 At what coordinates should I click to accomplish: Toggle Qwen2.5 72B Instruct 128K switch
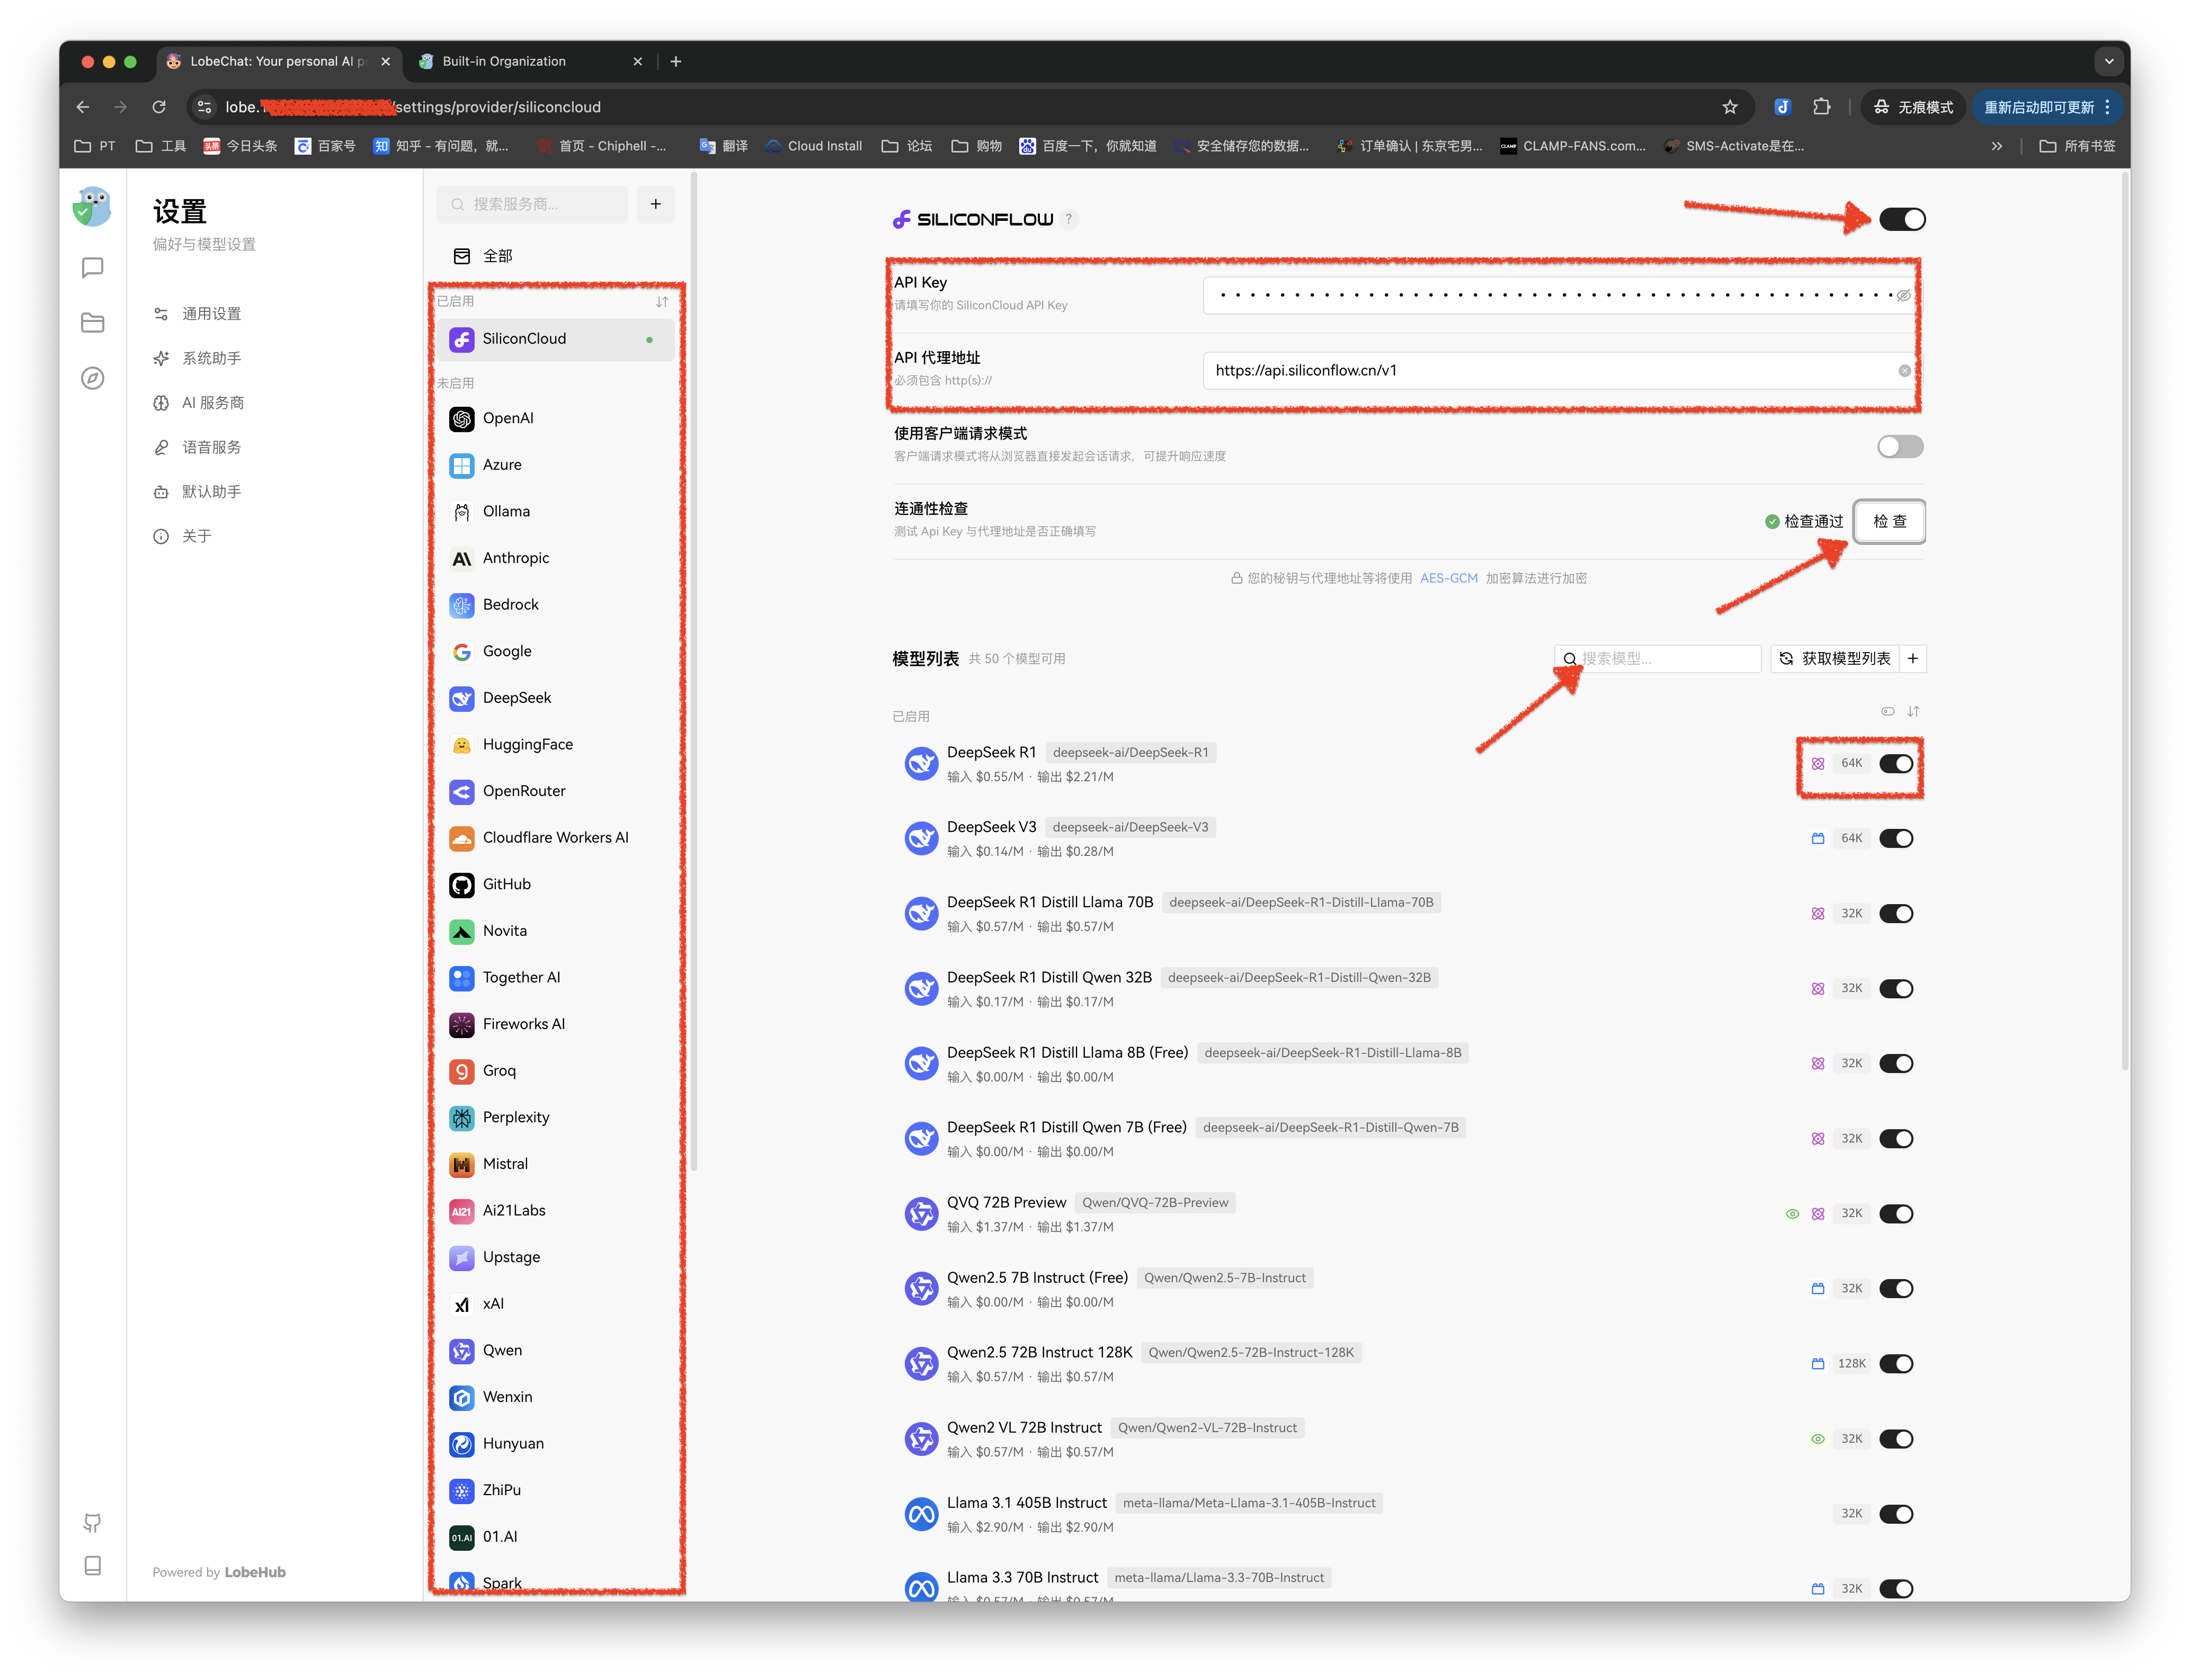[1896, 1363]
